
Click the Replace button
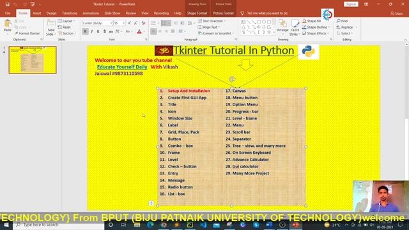point(346,27)
